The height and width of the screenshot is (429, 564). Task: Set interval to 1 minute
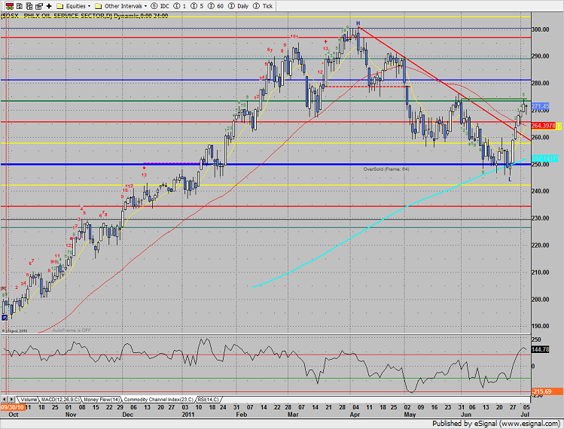tap(180, 6)
